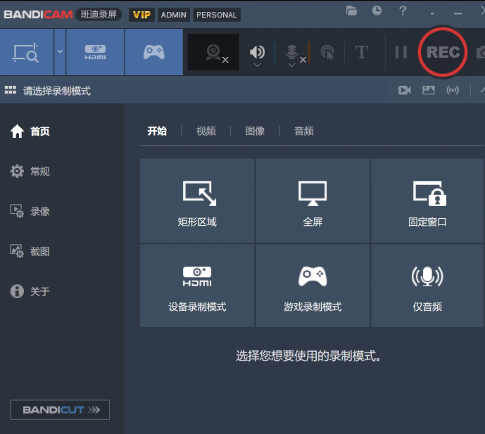Click the pause recording button
Screen dimensions: 485x434
[x=401, y=52]
